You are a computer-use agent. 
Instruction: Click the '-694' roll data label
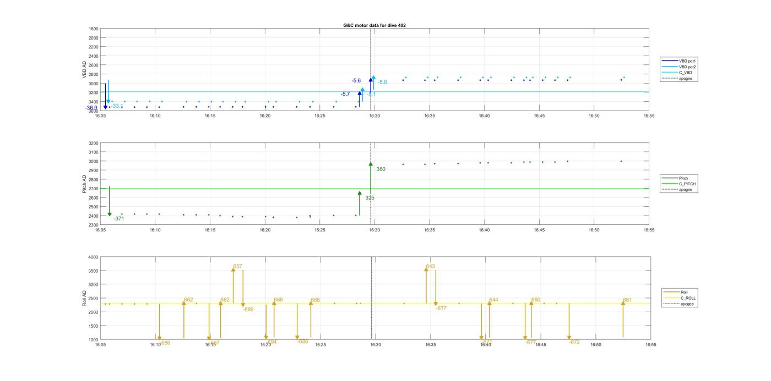(271, 342)
